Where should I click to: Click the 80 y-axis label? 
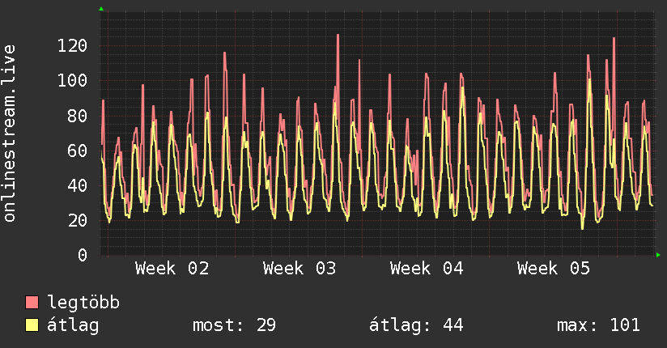(x=78, y=115)
